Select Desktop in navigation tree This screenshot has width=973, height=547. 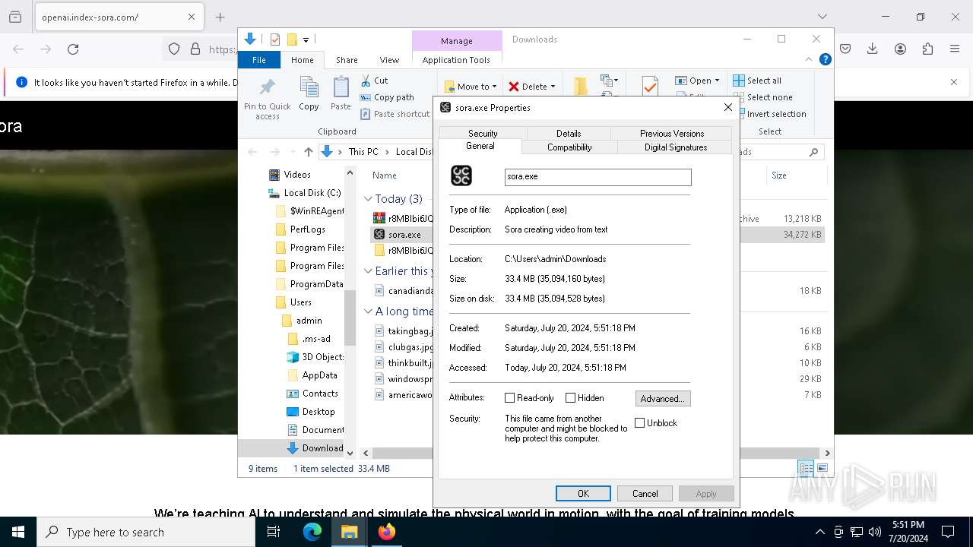(318, 412)
